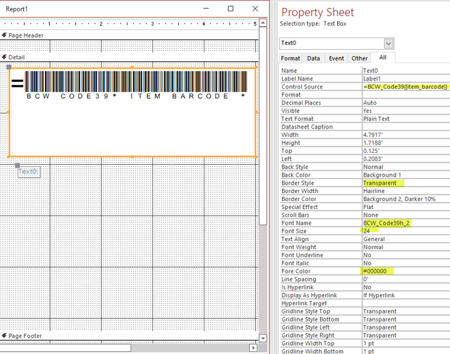Screen dimensions: 450x354
Task: Click the Gridline Style Bottom value Transparent
Action: coord(406,319)
